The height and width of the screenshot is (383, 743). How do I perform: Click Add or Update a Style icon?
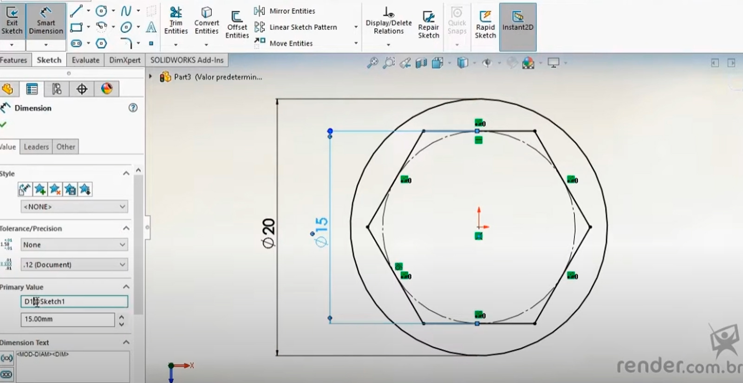point(40,189)
